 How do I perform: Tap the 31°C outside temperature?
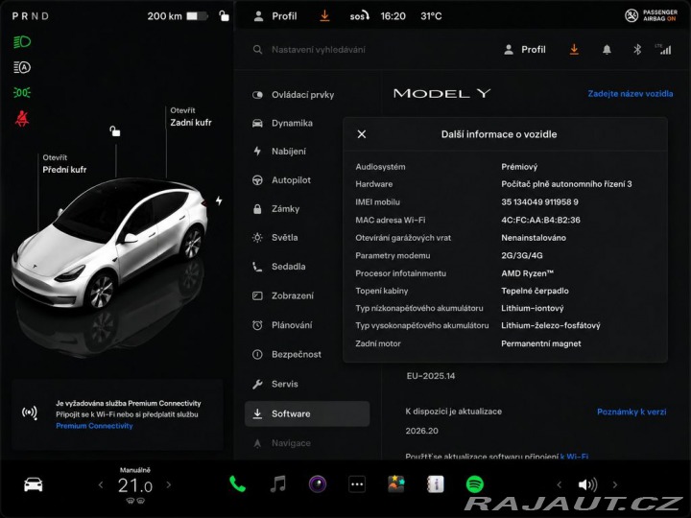click(431, 16)
